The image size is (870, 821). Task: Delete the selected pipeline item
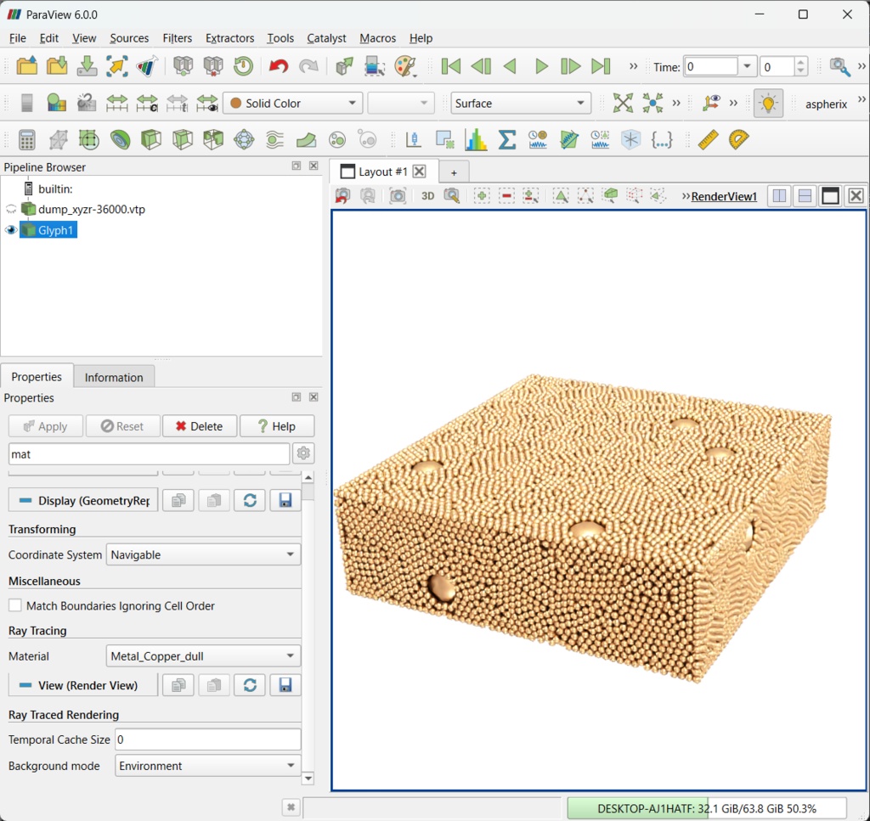pyautogui.click(x=199, y=425)
